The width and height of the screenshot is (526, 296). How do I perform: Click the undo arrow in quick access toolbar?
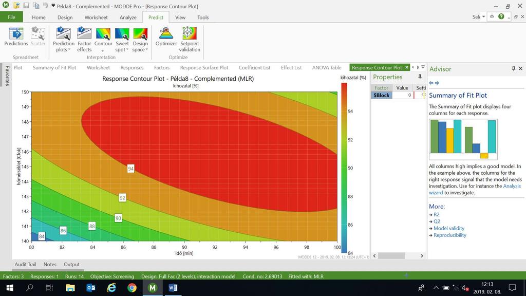46,6
